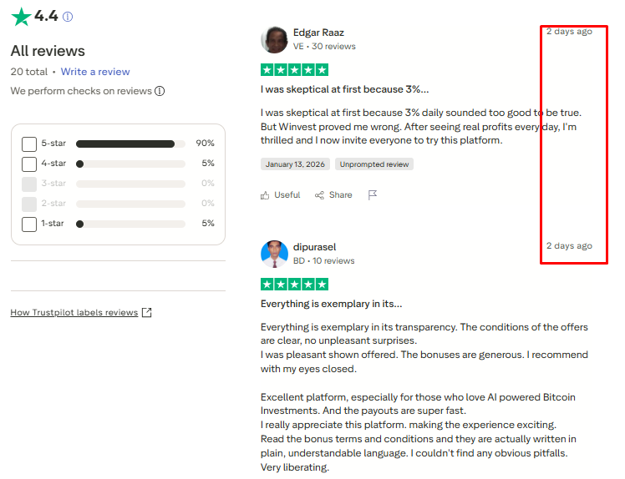625x479 pixels.
Task: Open dipurasel's profile name
Action: [314, 247]
